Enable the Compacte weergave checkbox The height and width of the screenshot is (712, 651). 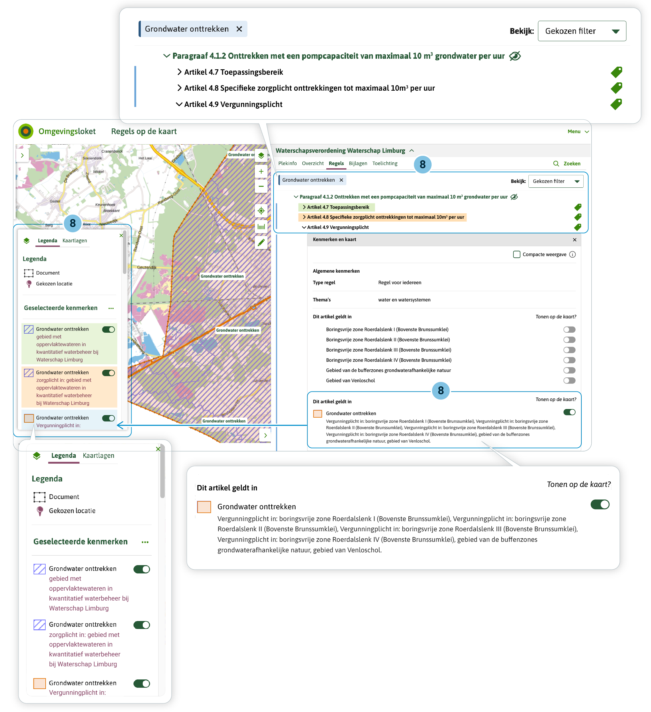pyautogui.click(x=516, y=254)
